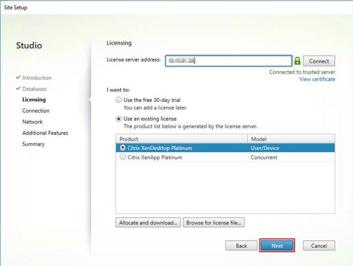The image size is (353, 266).
Task: Go to the Introduction step
Action: pyautogui.click(x=37, y=78)
